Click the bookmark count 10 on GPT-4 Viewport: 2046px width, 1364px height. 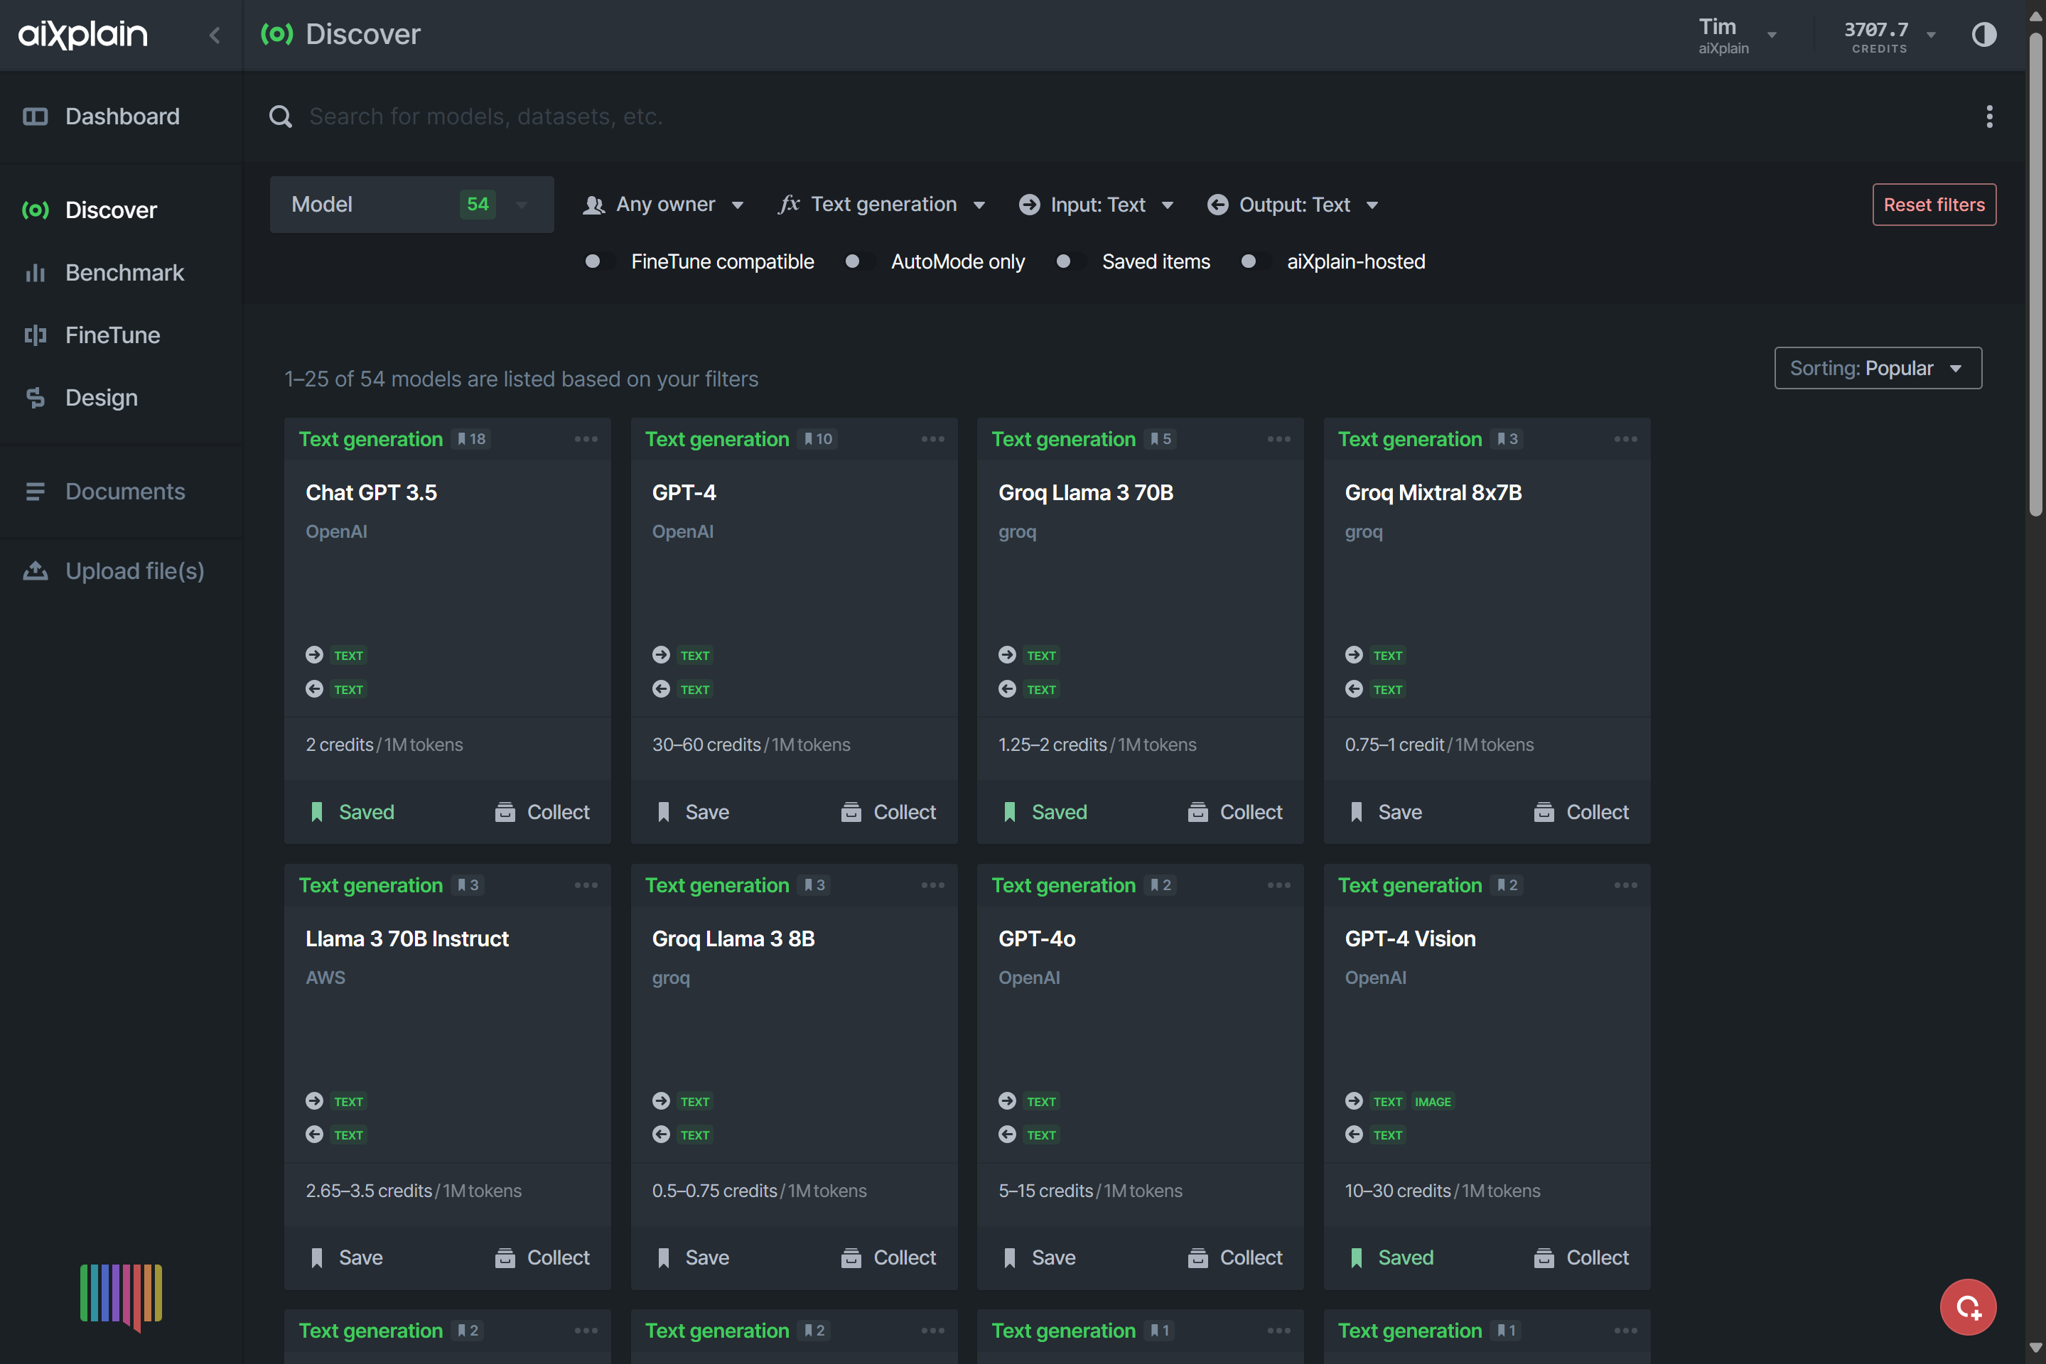817,439
